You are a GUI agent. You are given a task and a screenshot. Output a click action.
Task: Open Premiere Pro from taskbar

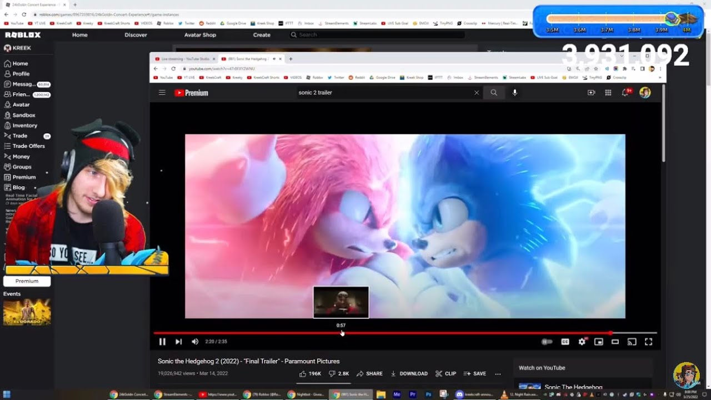[x=413, y=394]
